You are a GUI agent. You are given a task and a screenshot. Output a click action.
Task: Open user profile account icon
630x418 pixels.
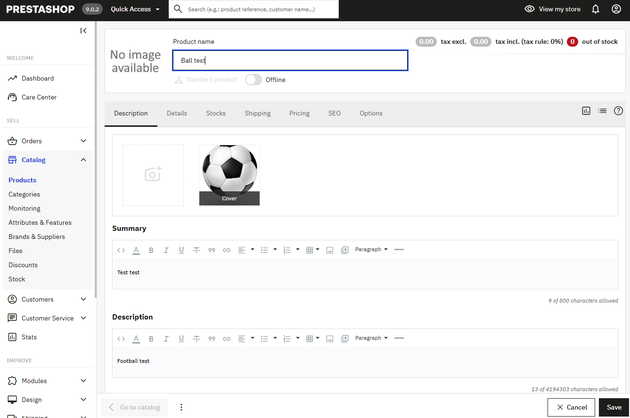(x=616, y=9)
